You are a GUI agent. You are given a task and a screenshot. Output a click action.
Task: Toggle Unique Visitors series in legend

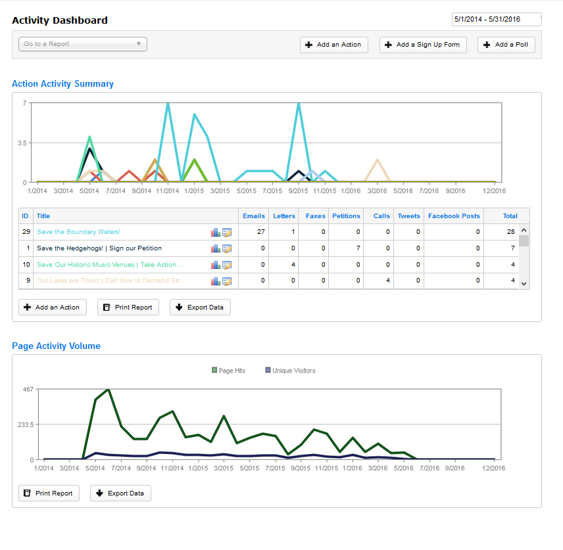pyautogui.click(x=289, y=371)
